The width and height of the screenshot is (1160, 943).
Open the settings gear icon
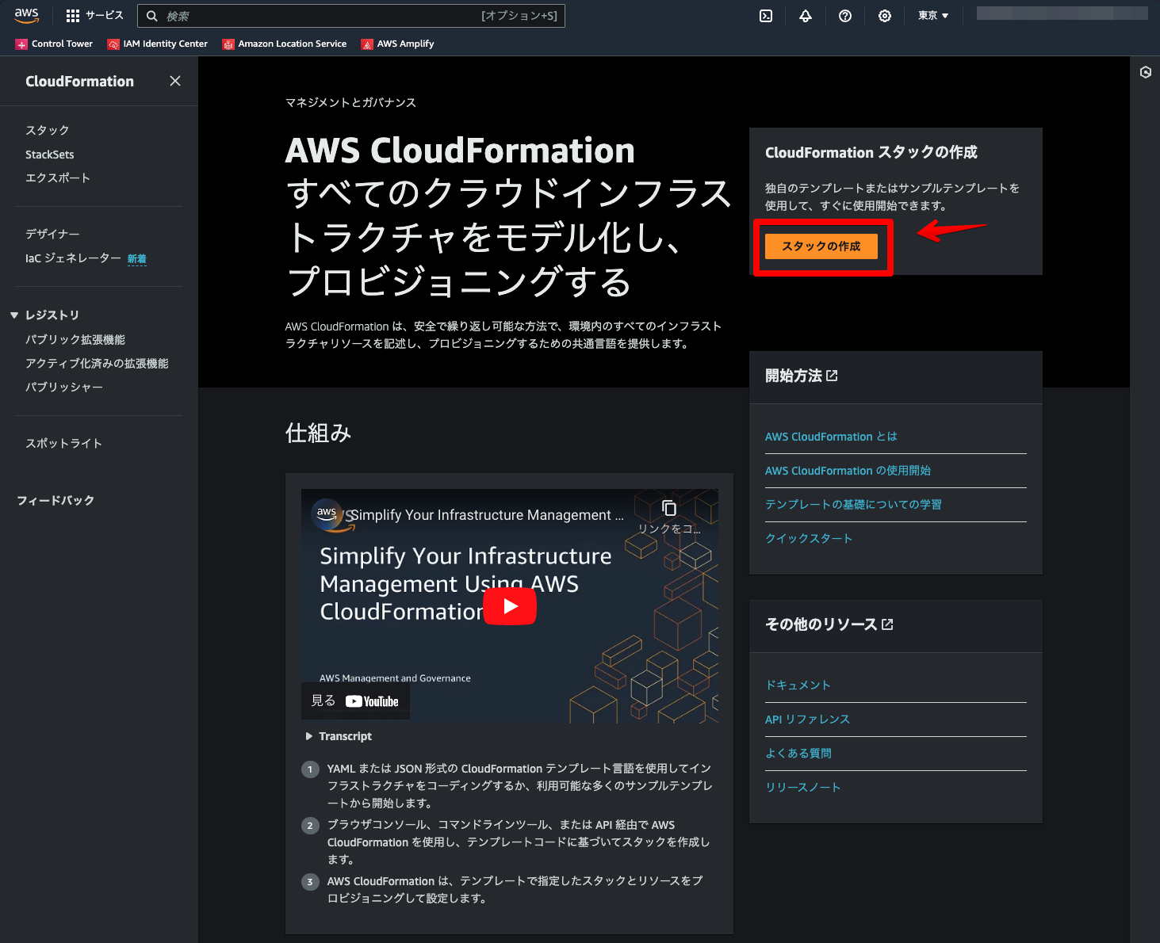tap(885, 16)
